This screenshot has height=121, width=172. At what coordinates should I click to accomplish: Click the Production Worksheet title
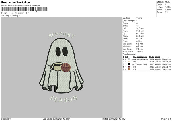(16, 2)
